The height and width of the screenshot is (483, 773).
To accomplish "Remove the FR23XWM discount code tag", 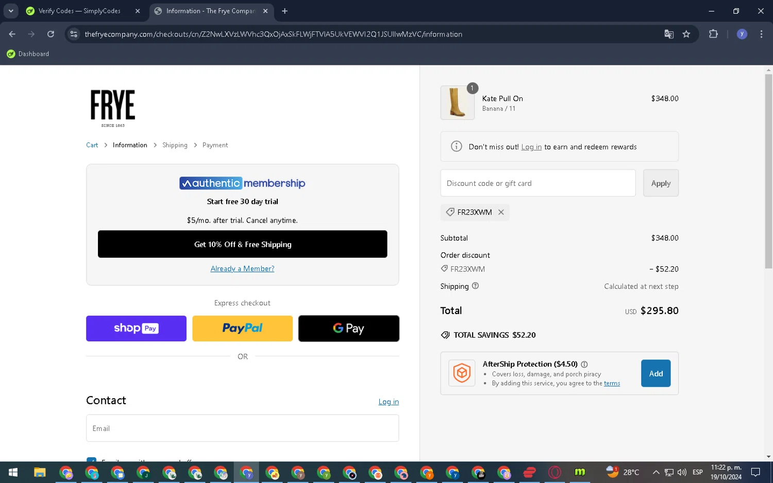I will tap(501, 212).
